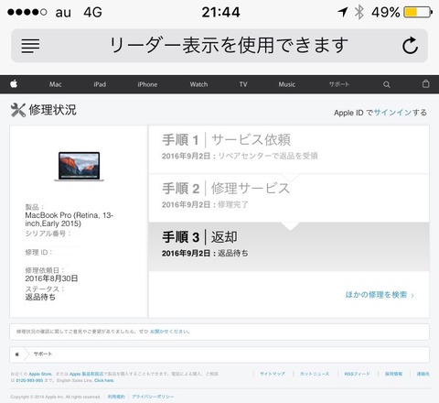Open Apple home logo in nav bar
This screenshot has width=439, height=403.
click(14, 83)
